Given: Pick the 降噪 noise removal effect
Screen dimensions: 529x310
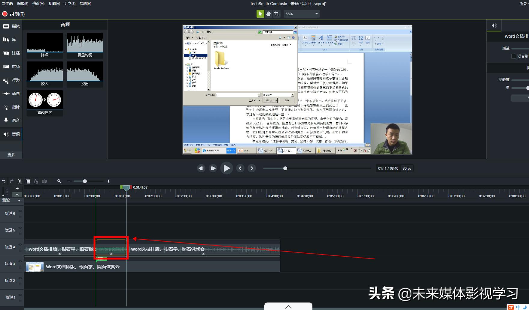Looking at the screenshot, I should pos(45,45).
